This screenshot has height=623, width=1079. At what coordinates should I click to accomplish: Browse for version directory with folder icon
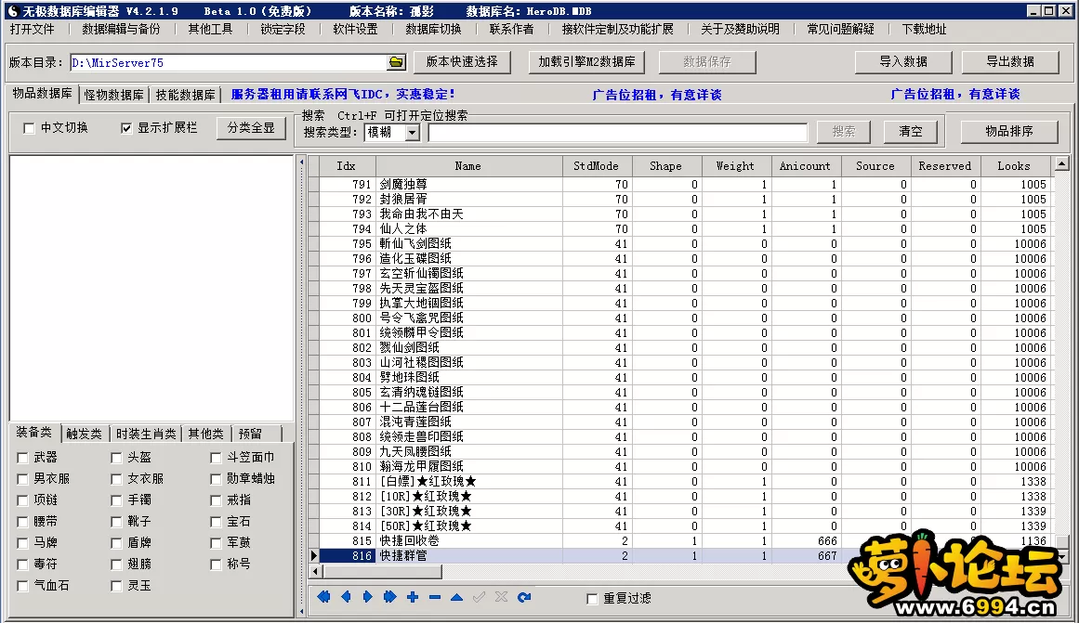(x=396, y=62)
